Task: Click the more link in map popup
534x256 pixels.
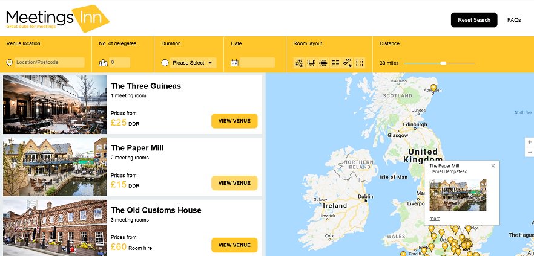Action: 435,219
